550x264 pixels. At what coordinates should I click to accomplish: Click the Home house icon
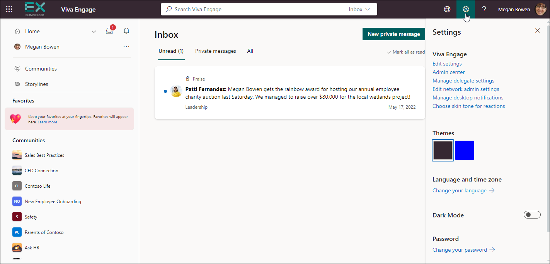17,31
